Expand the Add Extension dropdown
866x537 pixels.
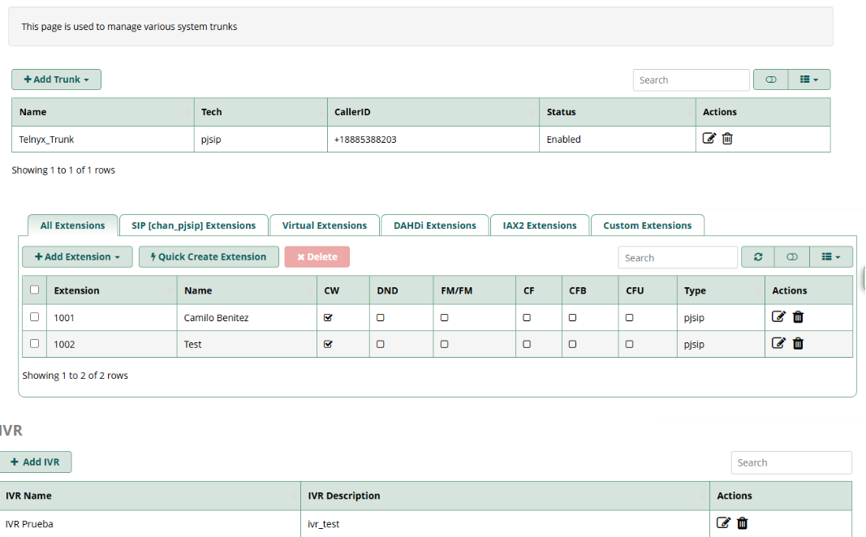point(77,257)
